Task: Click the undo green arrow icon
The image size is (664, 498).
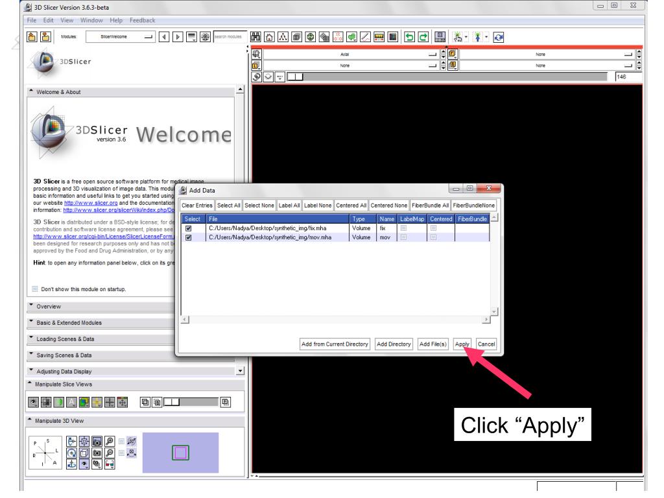Action: [x=409, y=37]
